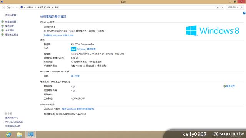The height and width of the screenshot is (138, 246).
Task: Open 效能資訊及工具 under 請參閱
Action: [13, 126]
